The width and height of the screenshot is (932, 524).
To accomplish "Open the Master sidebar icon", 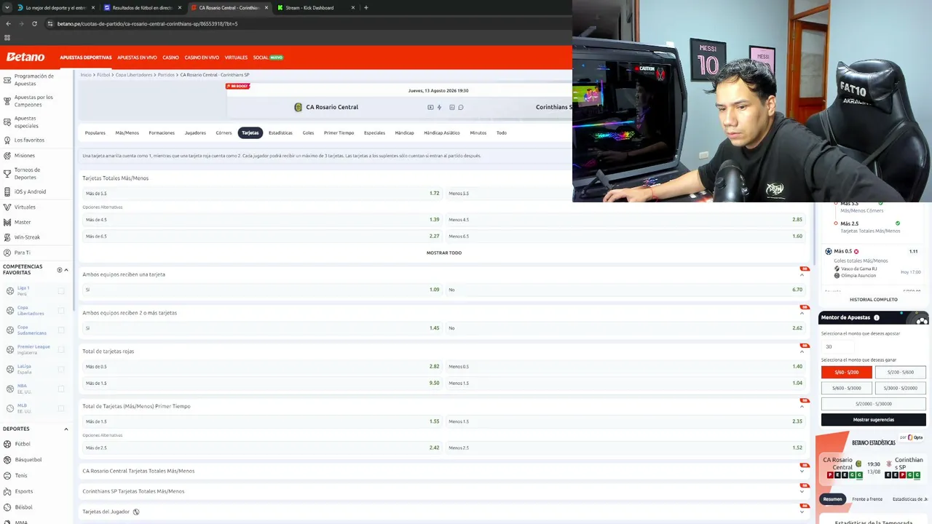I will (x=7, y=222).
